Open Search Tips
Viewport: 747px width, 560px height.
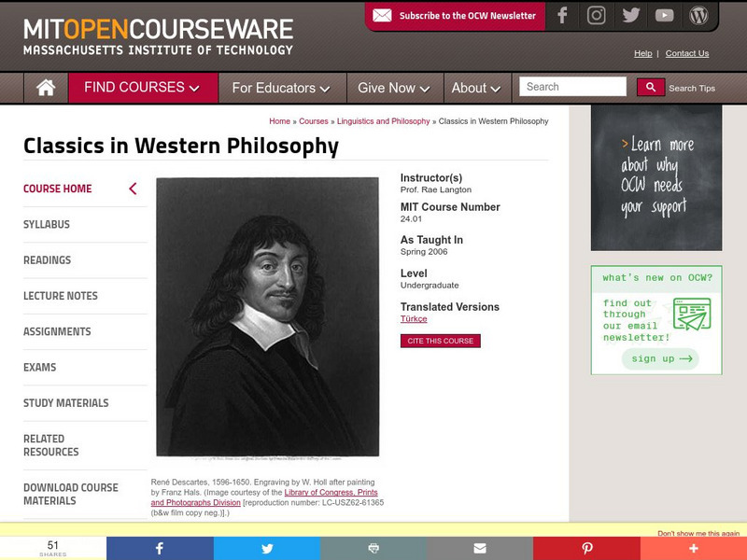(x=692, y=88)
